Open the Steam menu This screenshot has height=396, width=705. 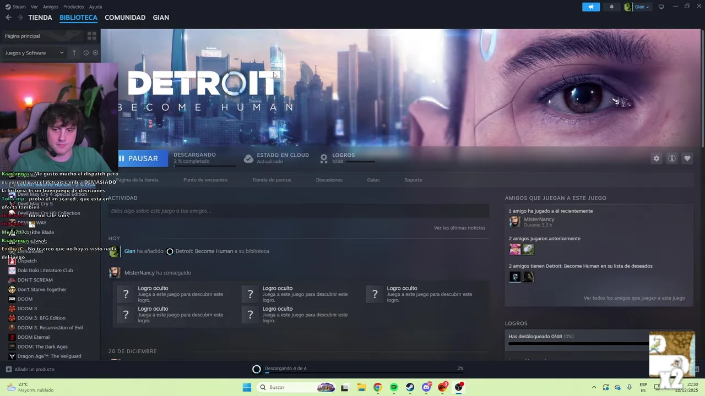[x=15, y=7]
